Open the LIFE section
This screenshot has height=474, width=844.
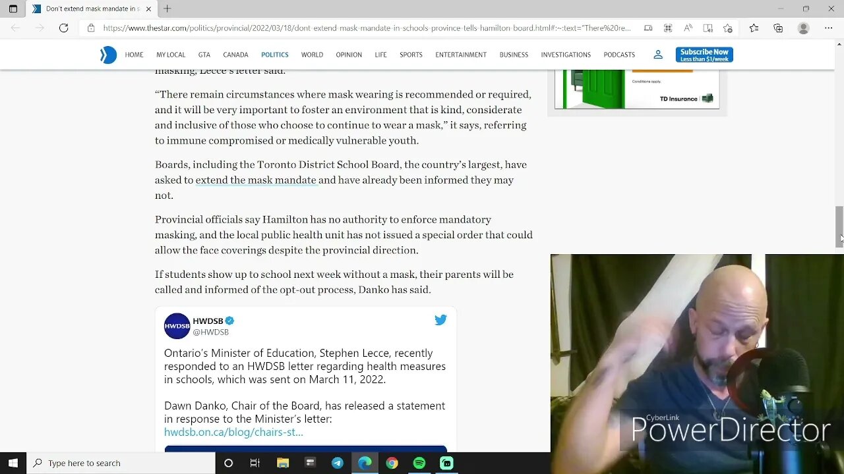381,55
